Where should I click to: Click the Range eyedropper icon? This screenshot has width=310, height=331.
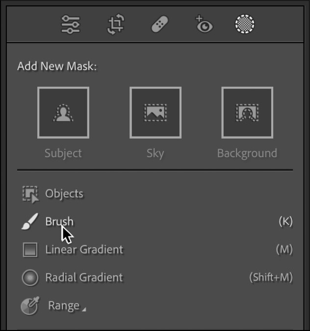click(x=30, y=306)
